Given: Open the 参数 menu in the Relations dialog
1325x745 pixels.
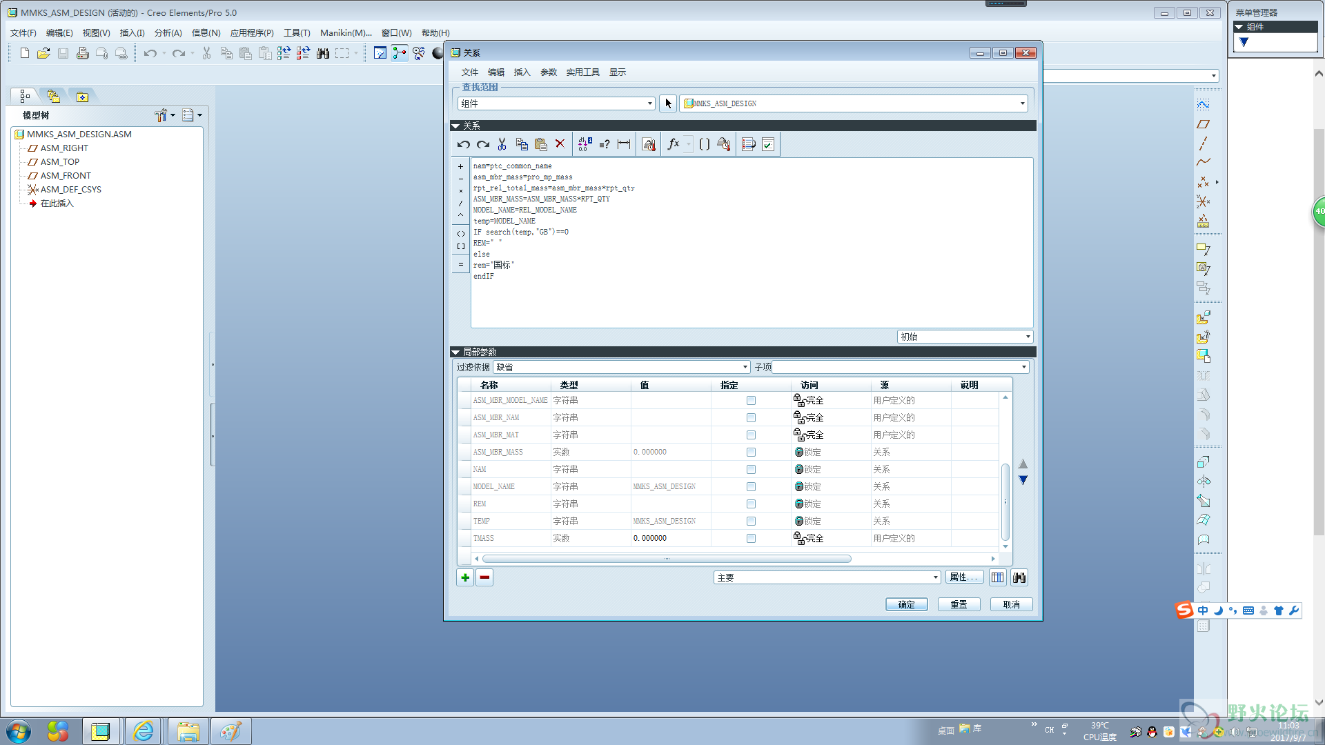Looking at the screenshot, I should 549,72.
